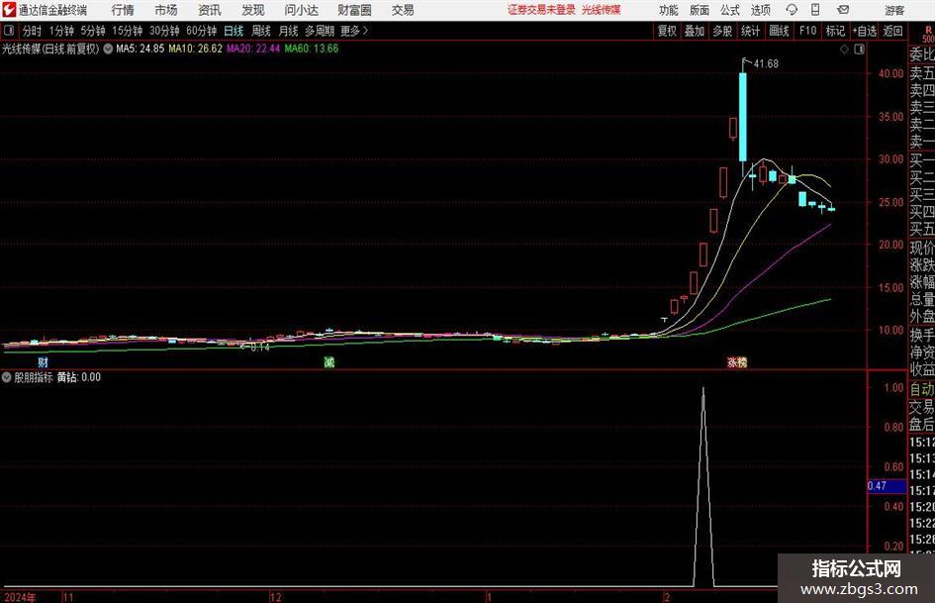Switch to the 5分钟 period tab

(93, 31)
